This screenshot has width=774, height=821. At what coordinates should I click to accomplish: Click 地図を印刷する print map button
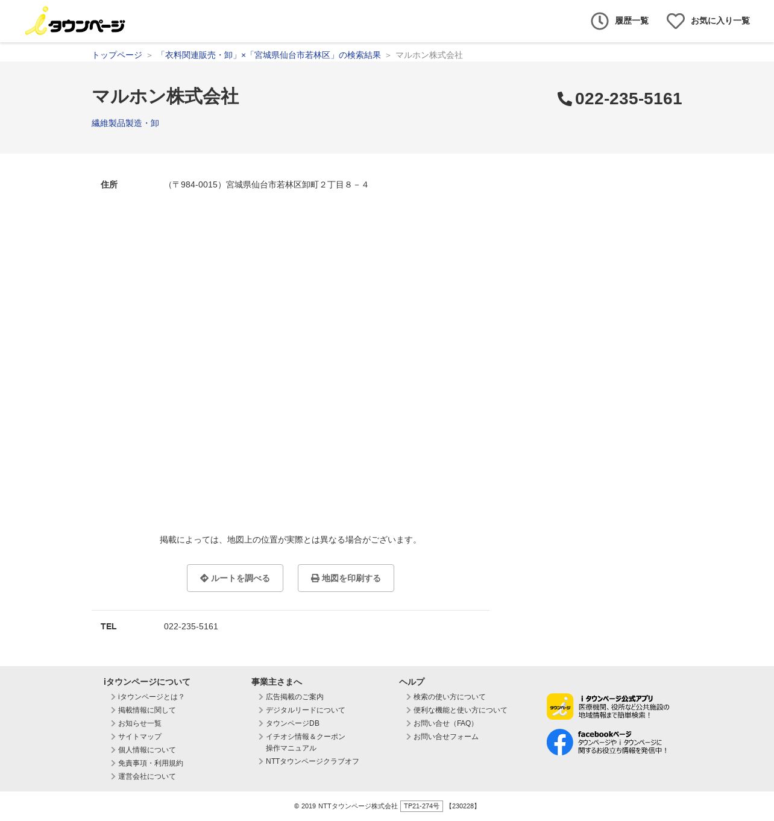(x=346, y=578)
